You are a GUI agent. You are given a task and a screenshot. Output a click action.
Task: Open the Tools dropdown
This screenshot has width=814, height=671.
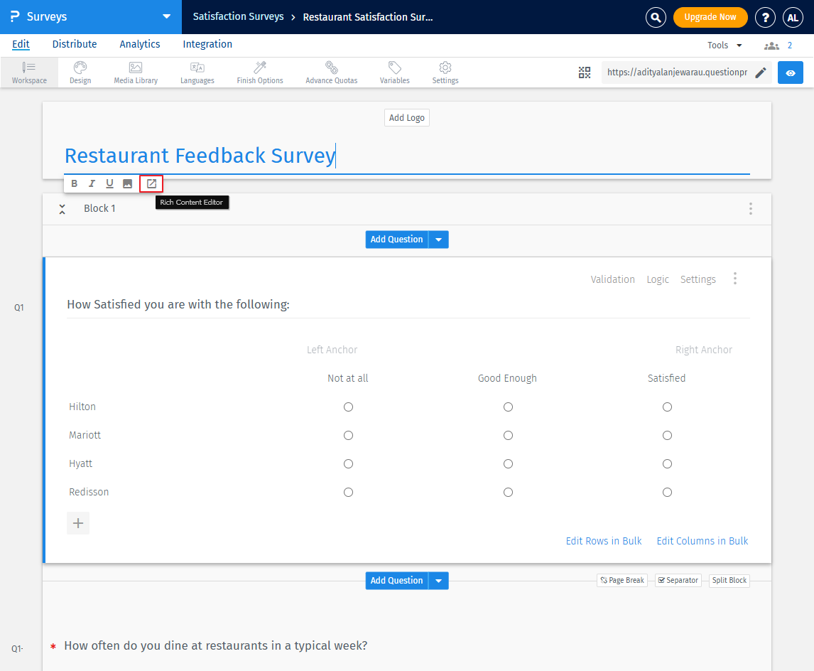coord(724,44)
